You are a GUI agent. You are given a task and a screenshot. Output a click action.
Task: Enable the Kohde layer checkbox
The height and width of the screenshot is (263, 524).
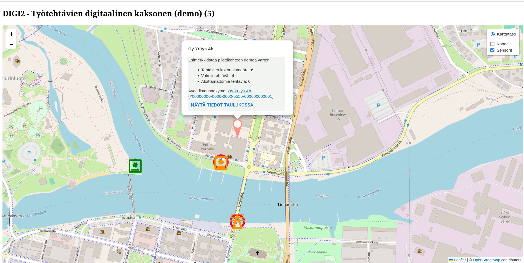click(x=493, y=44)
